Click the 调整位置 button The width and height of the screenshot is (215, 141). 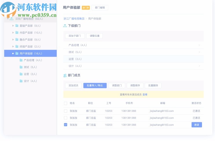click(x=95, y=36)
